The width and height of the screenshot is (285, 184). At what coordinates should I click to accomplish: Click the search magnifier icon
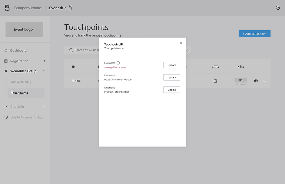coord(71,50)
